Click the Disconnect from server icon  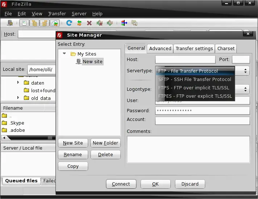coord(100,23)
